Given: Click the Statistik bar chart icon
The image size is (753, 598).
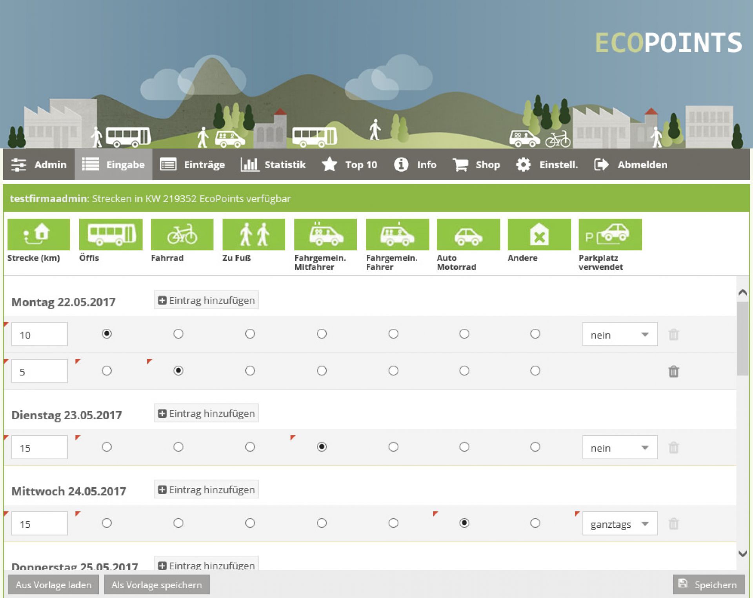Looking at the screenshot, I should (249, 165).
